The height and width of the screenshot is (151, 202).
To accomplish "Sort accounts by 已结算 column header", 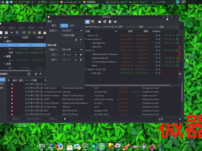I will [25, 37].
